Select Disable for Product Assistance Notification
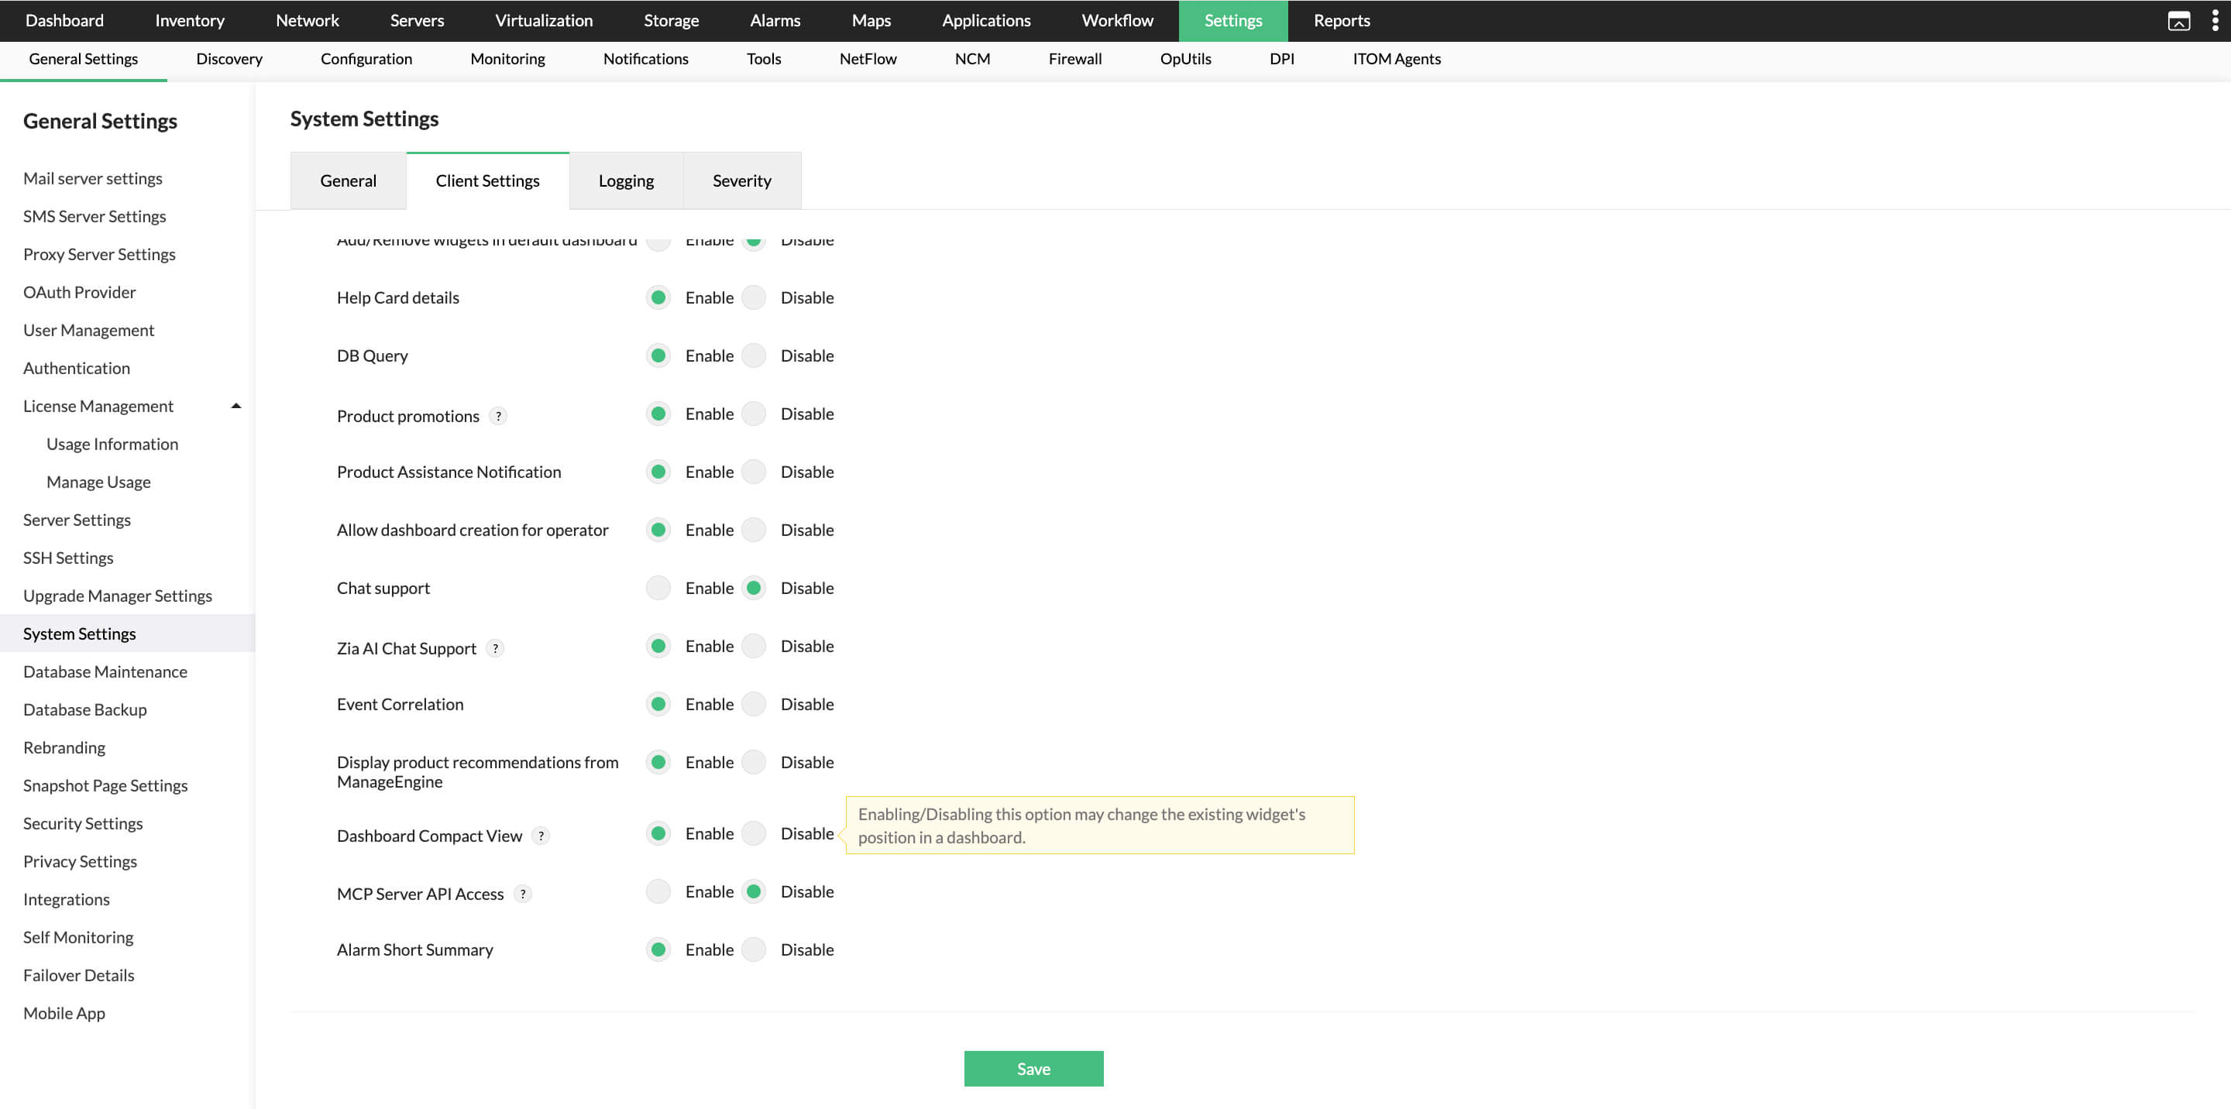This screenshot has width=2231, height=1109. point(755,471)
